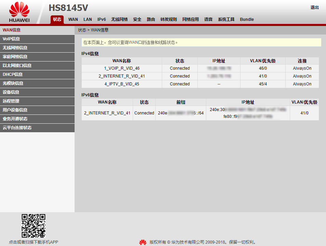
Task: Open VoIP信息 in the sidebar
Action: point(11,39)
